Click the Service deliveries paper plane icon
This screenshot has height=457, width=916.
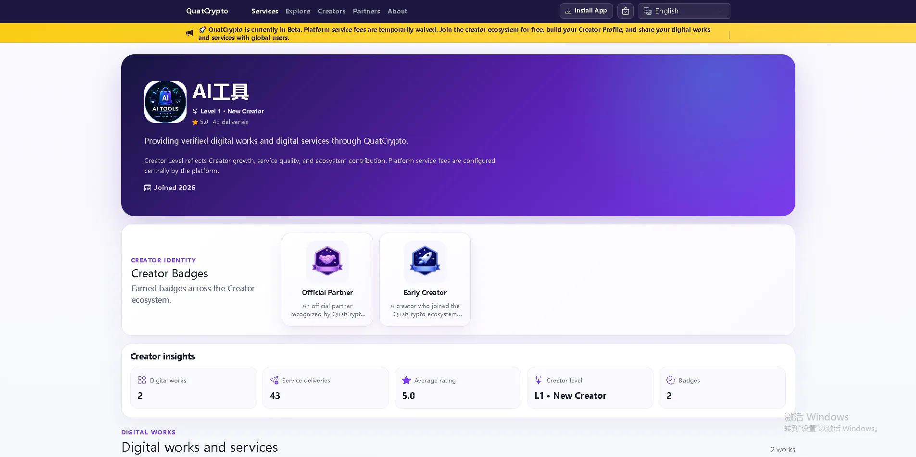[274, 380]
